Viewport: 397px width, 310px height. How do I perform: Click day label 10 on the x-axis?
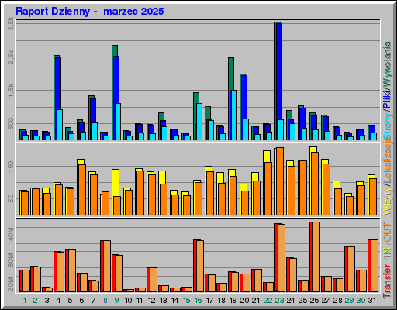coord(129,301)
